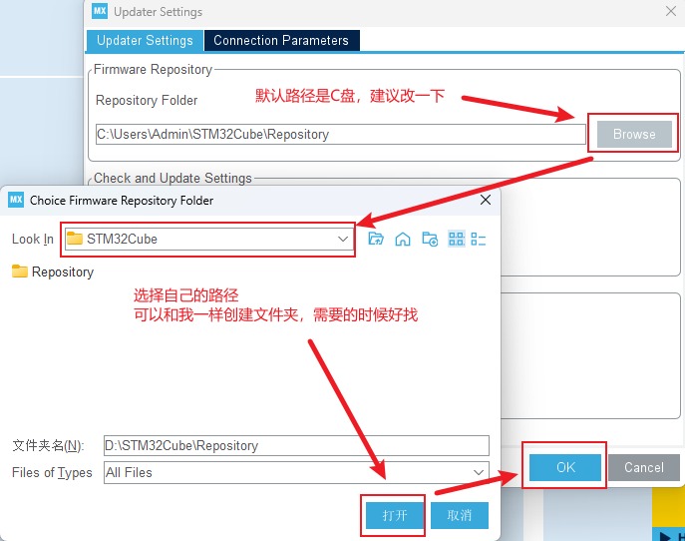Click the Repository Folder label
This screenshot has width=685, height=541.
(147, 100)
